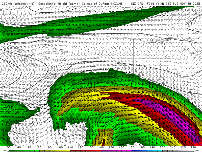202x152 pixels.
Task: Click the 10020 height contour label
Action: coord(17,112)
